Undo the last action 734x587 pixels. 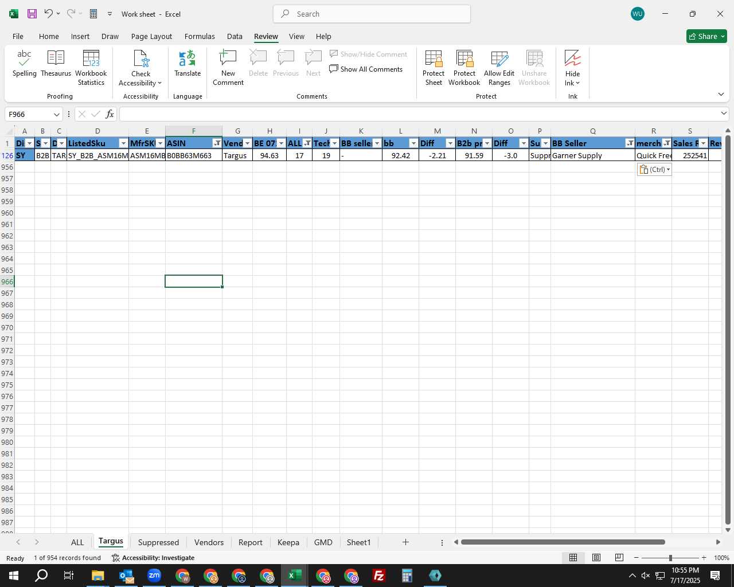[49, 14]
